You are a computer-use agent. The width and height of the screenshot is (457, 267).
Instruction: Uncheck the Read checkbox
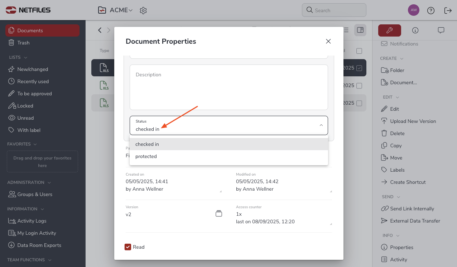pos(128,247)
